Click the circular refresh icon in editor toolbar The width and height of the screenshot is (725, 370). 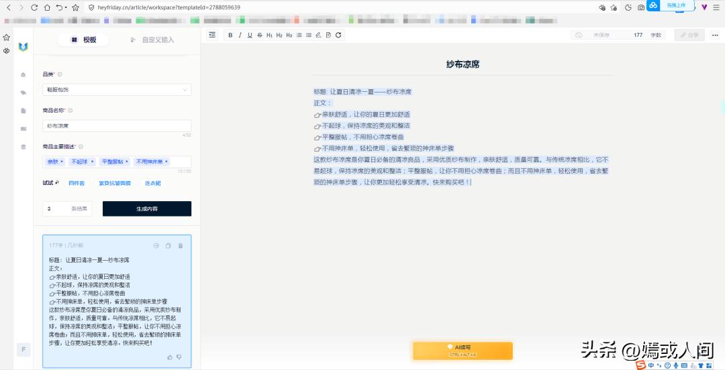pos(338,35)
